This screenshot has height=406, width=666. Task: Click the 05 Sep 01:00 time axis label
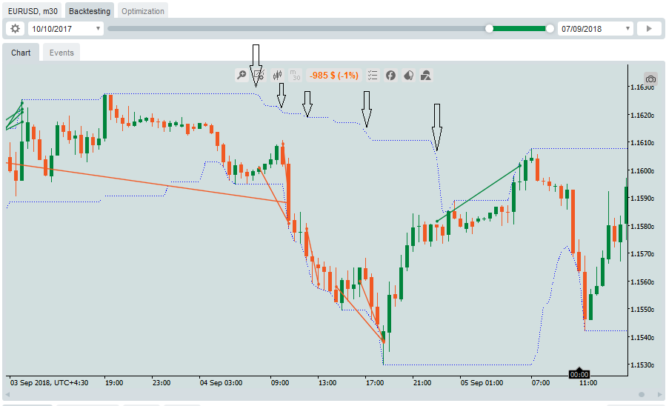click(x=482, y=383)
